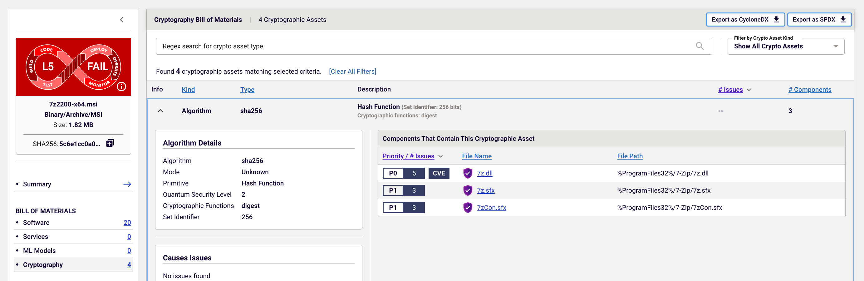
Task: Click the Export as SPDX button
Action: coord(818,19)
